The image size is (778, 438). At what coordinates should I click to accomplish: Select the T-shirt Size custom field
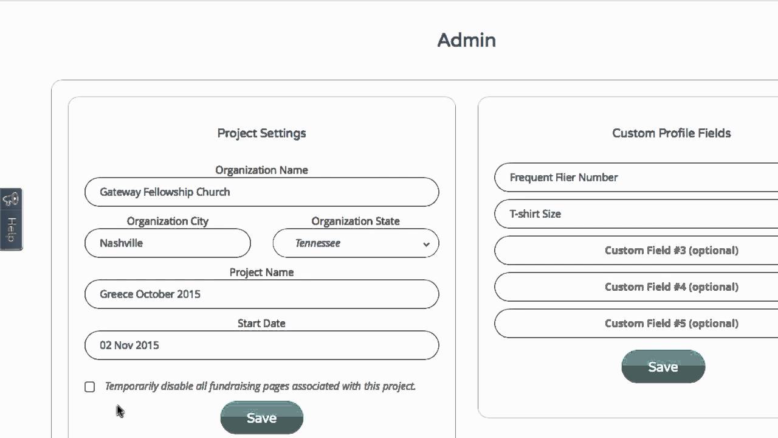pos(636,214)
